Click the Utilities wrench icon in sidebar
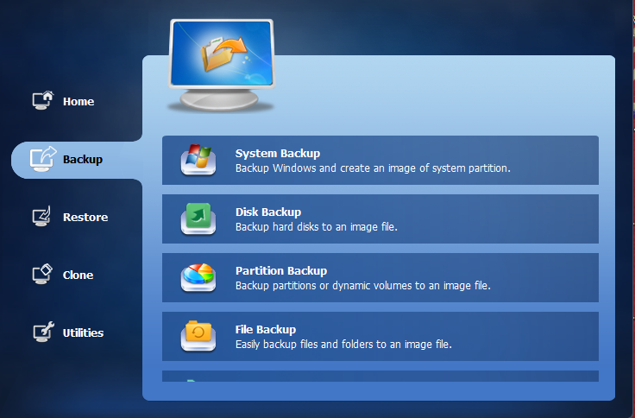Screen dimensions: 635x418 [x=43, y=332]
